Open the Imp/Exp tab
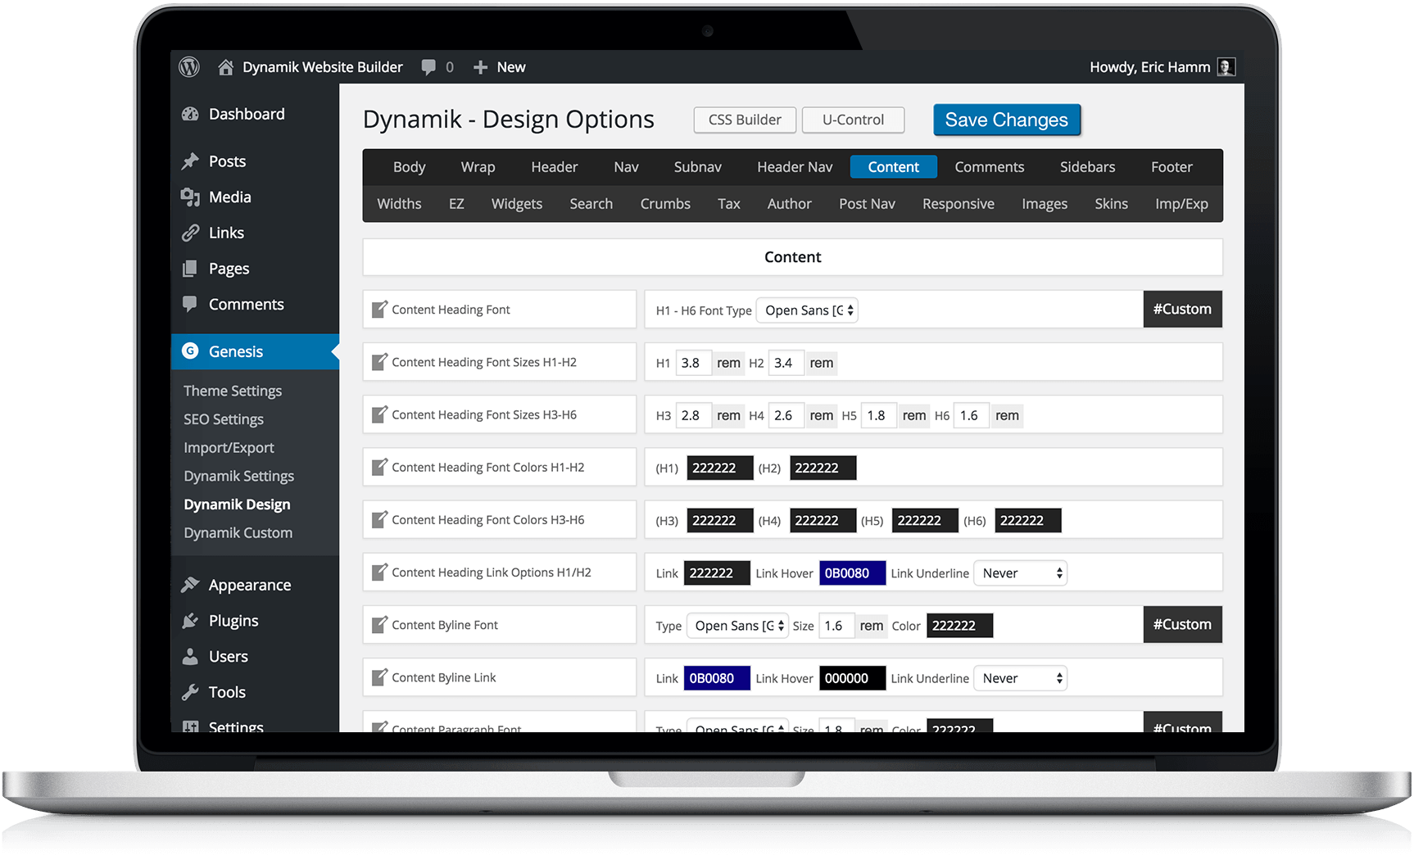The image size is (1414, 860). click(1181, 204)
